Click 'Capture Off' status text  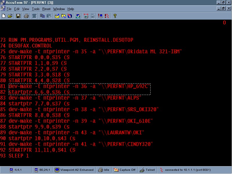127,170
